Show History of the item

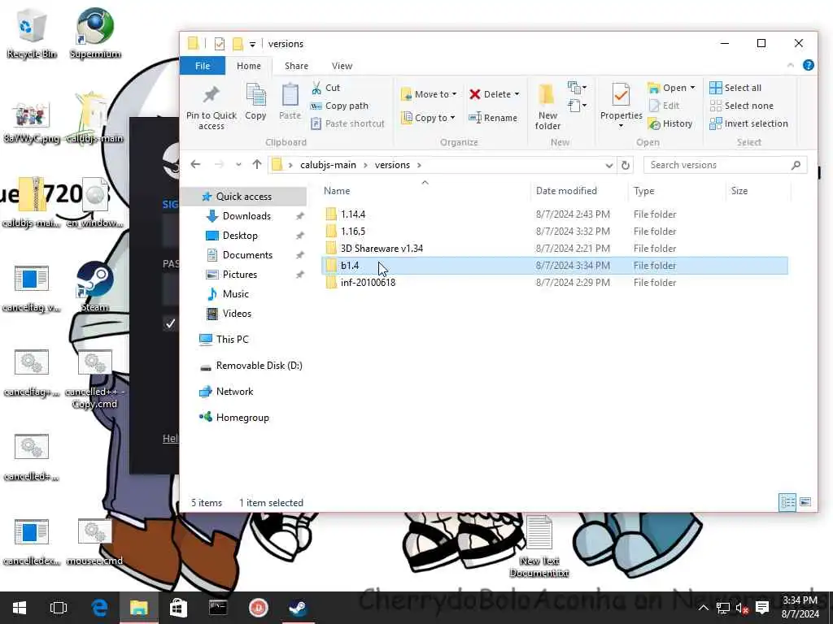pyautogui.click(x=670, y=123)
